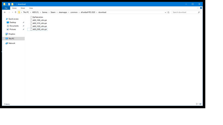Click in the Search download field
Screen dimensions: 223x125
(185, 12)
